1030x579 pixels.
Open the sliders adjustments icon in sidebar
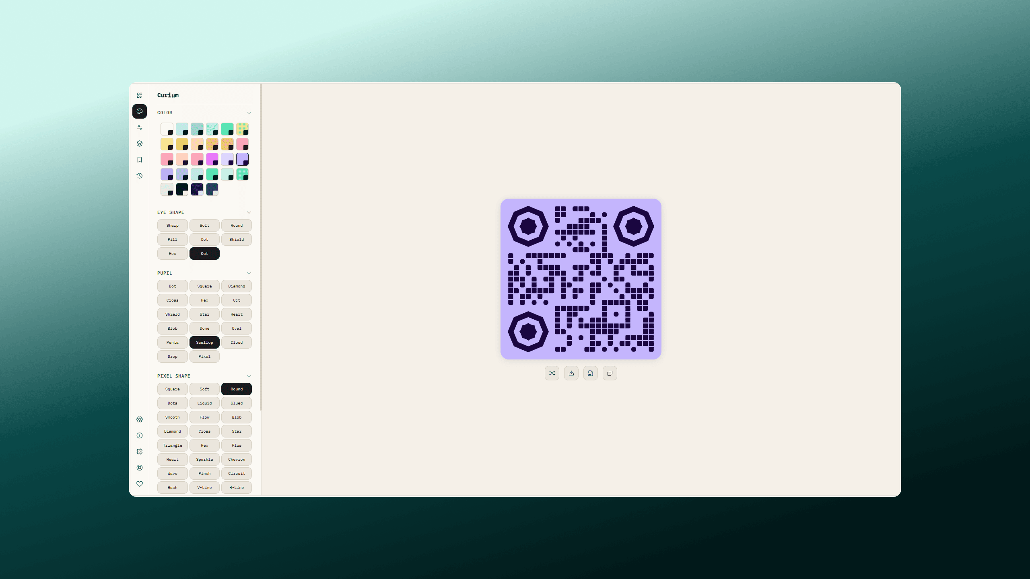click(x=140, y=127)
